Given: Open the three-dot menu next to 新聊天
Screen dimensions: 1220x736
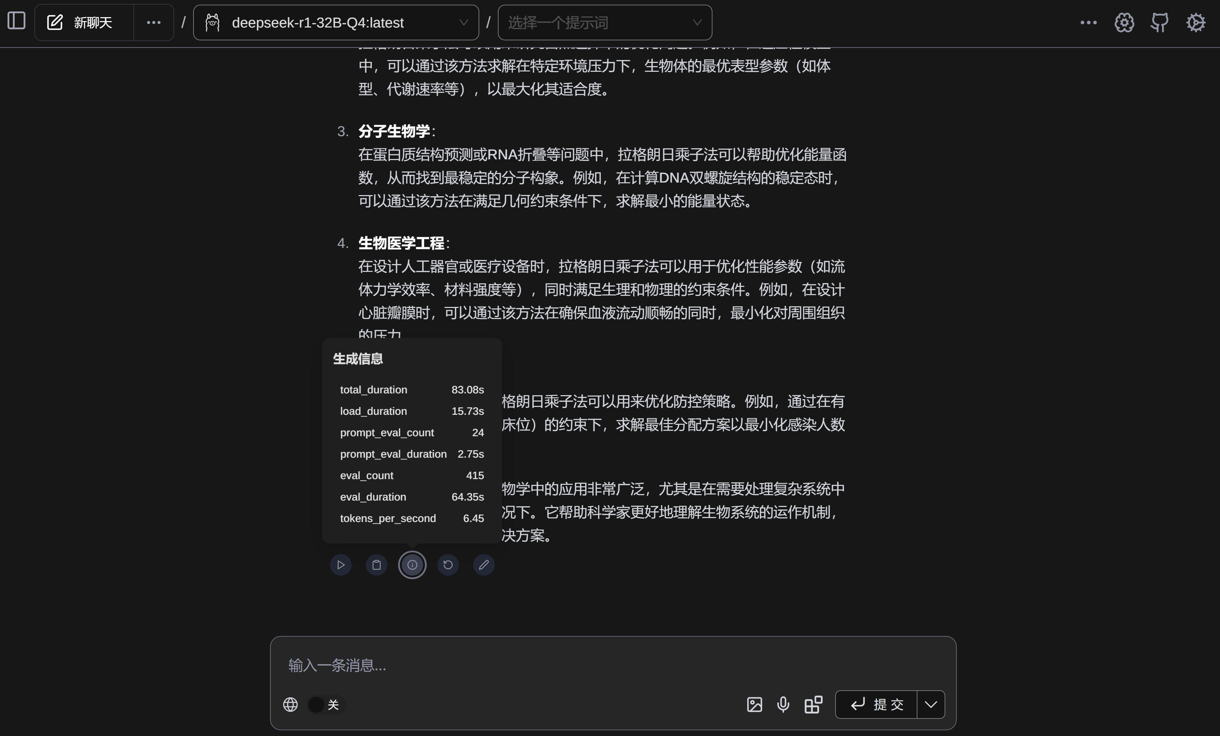Looking at the screenshot, I should pyautogui.click(x=153, y=22).
